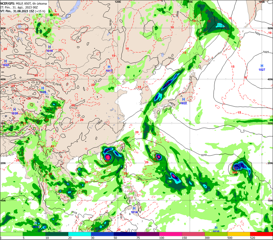Click the 20N latitude label on right
The image size is (273, 240).
[x=270, y=163]
